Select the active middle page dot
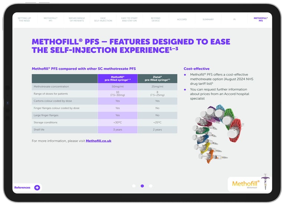The height and width of the screenshot is (206, 285). pyautogui.click(x=142, y=186)
